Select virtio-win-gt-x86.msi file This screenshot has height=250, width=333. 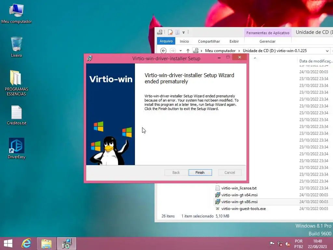239,201
